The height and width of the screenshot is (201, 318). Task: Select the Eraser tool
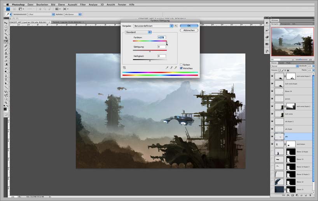click(x=6, y=61)
